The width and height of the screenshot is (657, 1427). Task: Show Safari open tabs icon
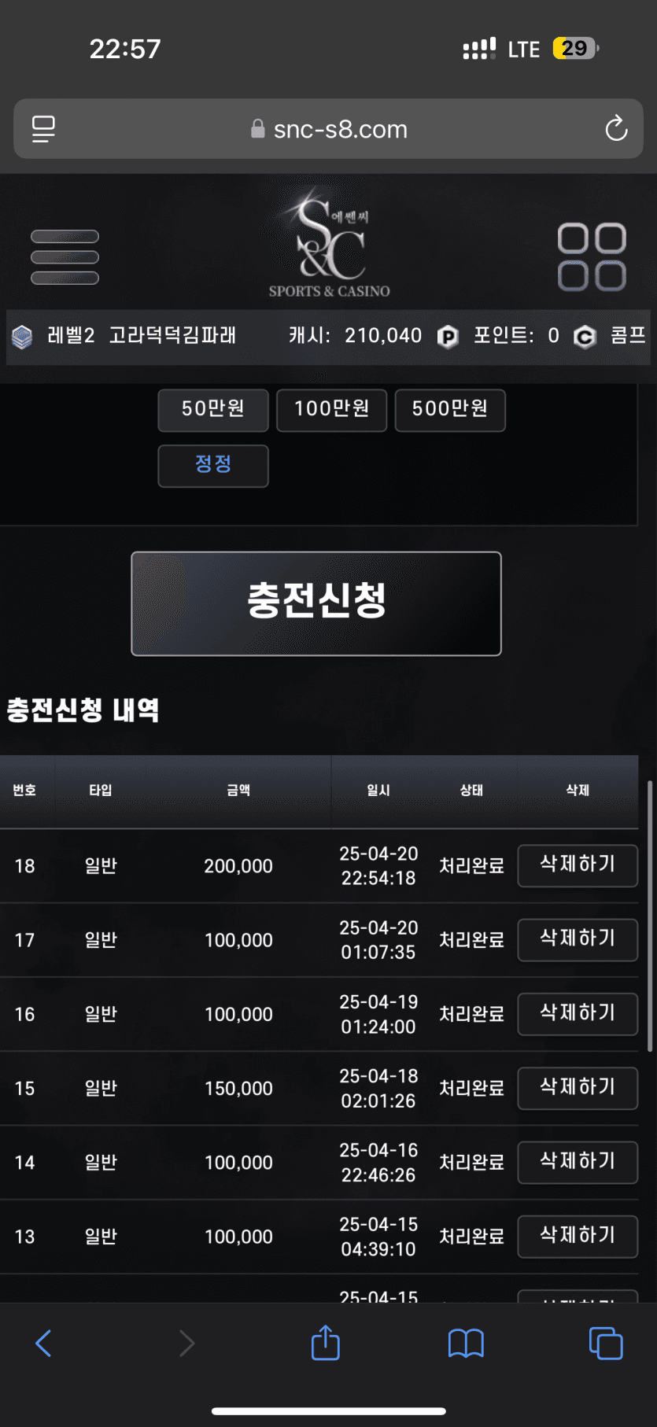coord(606,1343)
